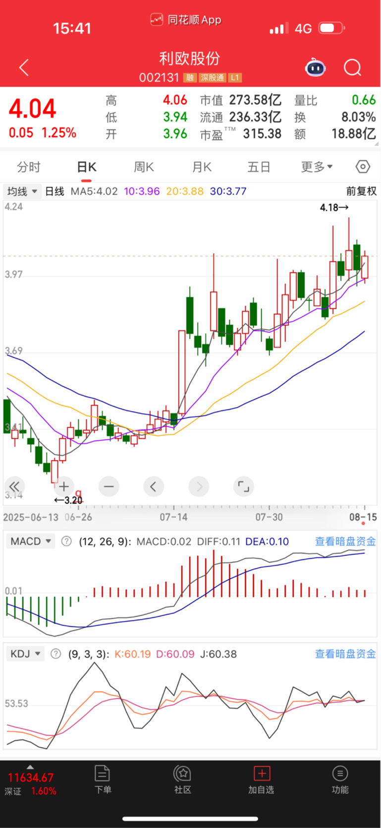Add stock via 加自选 icon
Image resolution: width=381 pixels, height=828 pixels.
click(x=261, y=779)
